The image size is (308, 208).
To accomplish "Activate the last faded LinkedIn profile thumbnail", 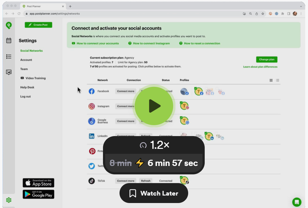I will pyautogui.click(x=220, y=136).
